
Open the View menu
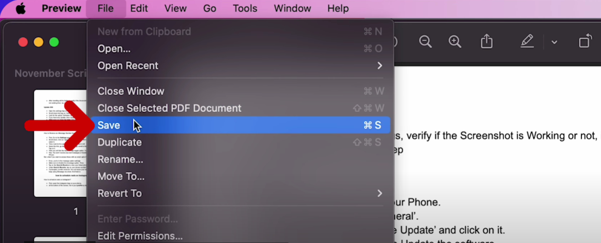click(x=176, y=9)
